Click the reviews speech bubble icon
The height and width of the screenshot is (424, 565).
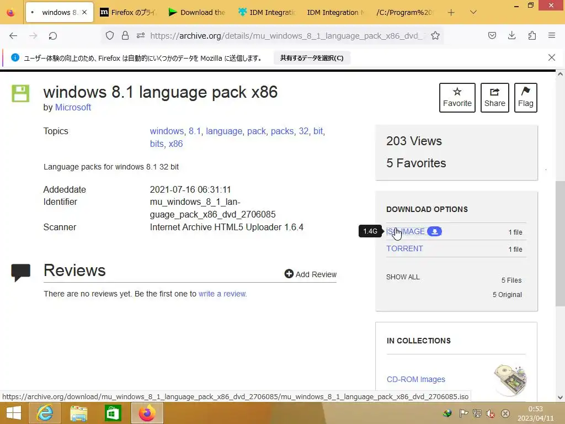[20, 273]
